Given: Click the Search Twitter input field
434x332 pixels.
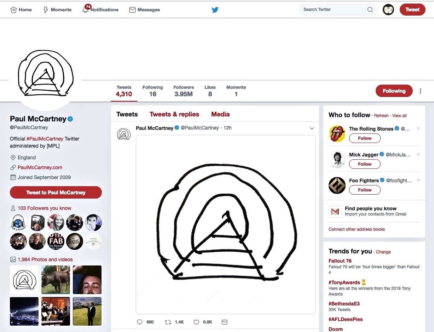Looking at the screenshot, I should [332, 10].
